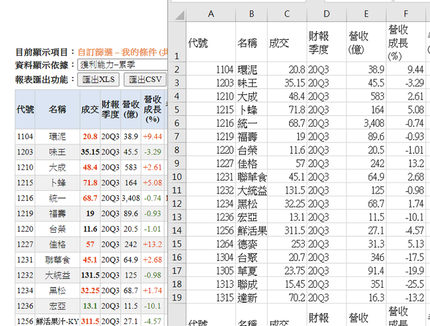Click stock name 鮮活果汁-KY in web table
The image size is (430, 326).
[x=57, y=321]
